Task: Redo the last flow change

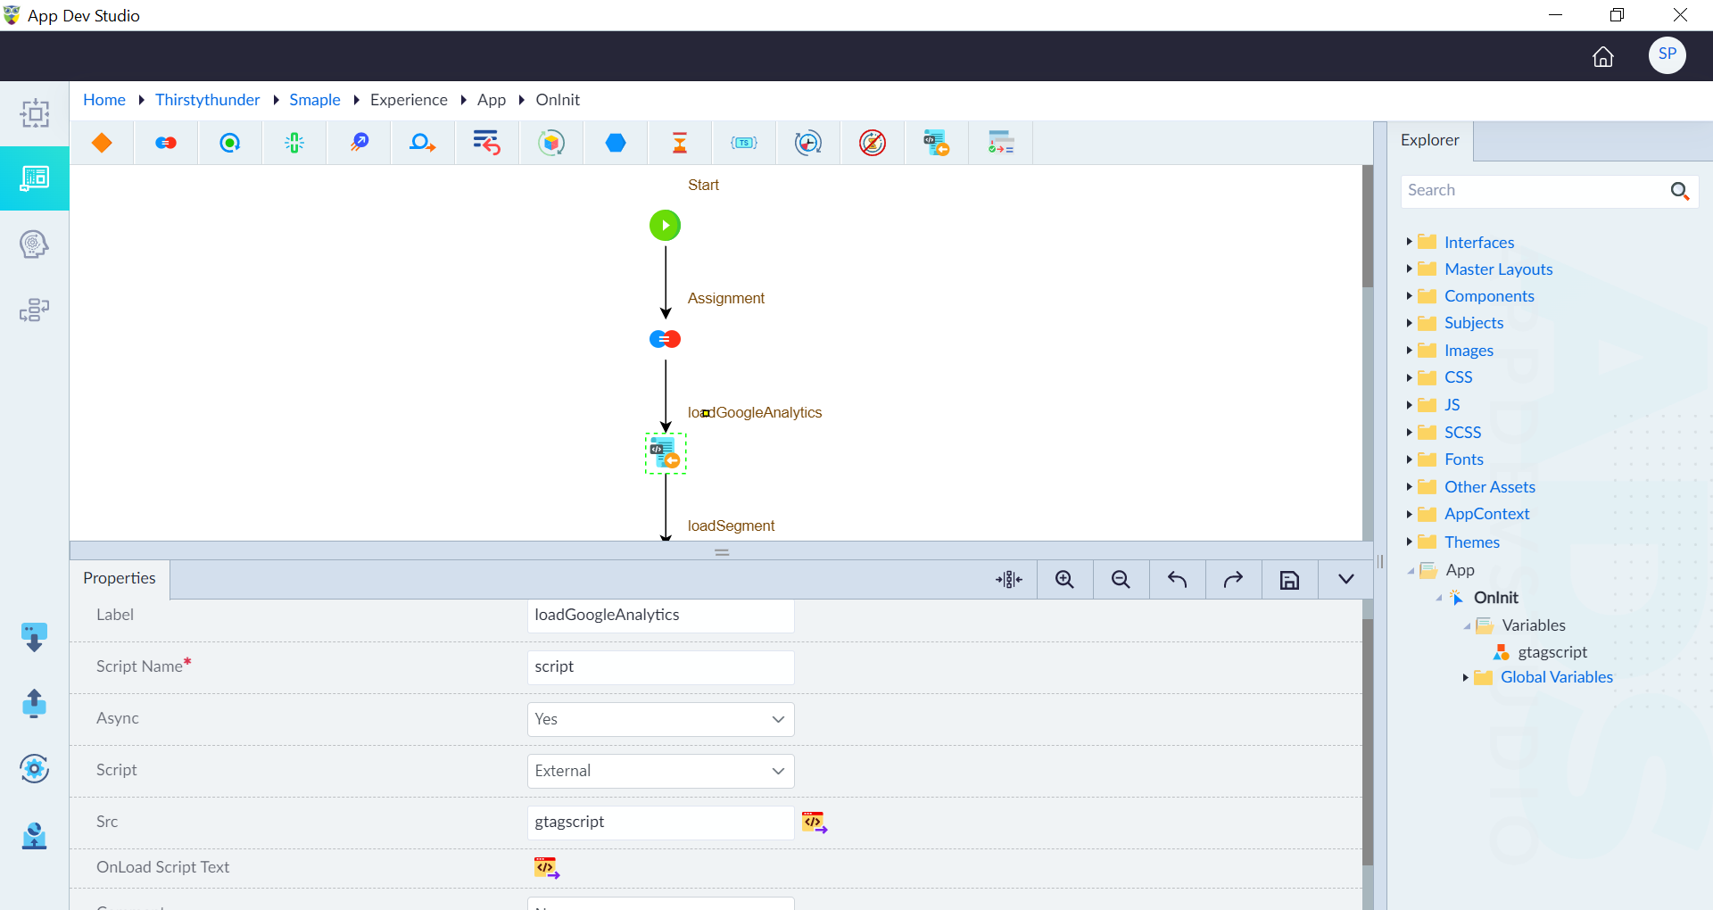Action: point(1233,580)
